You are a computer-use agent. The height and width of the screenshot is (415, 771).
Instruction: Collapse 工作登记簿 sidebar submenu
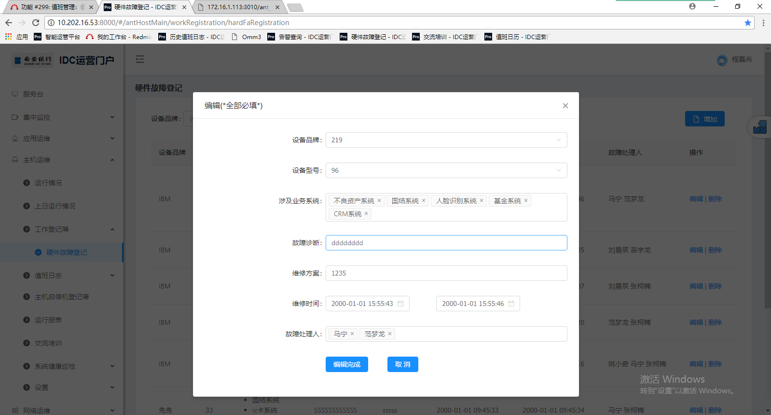62,229
